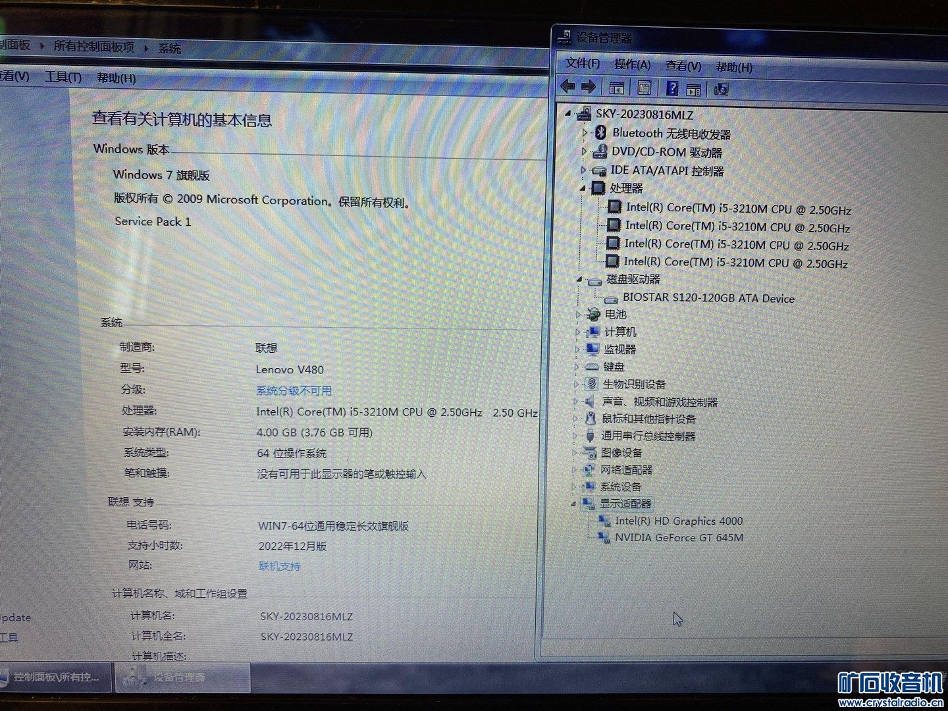Select the 鼠标和其他指针设备 mouse icon

(x=590, y=419)
